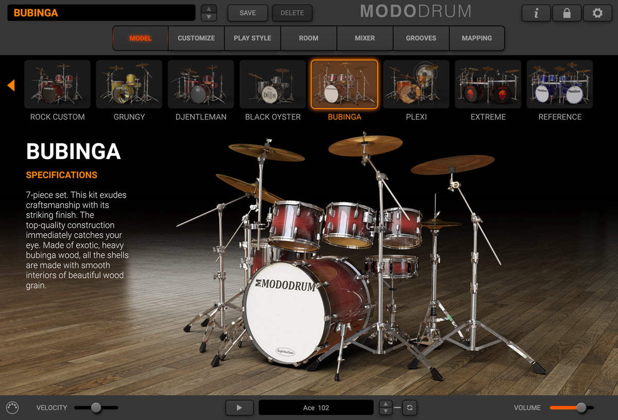618x420 pixels.
Task: Open the Customize tab
Action: [196, 38]
